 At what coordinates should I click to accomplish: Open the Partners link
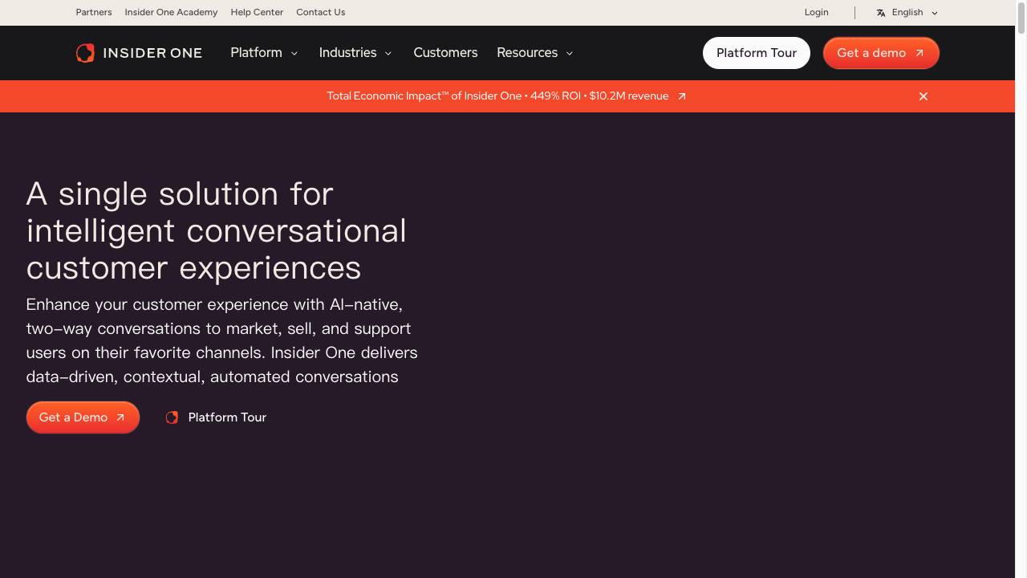[94, 12]
